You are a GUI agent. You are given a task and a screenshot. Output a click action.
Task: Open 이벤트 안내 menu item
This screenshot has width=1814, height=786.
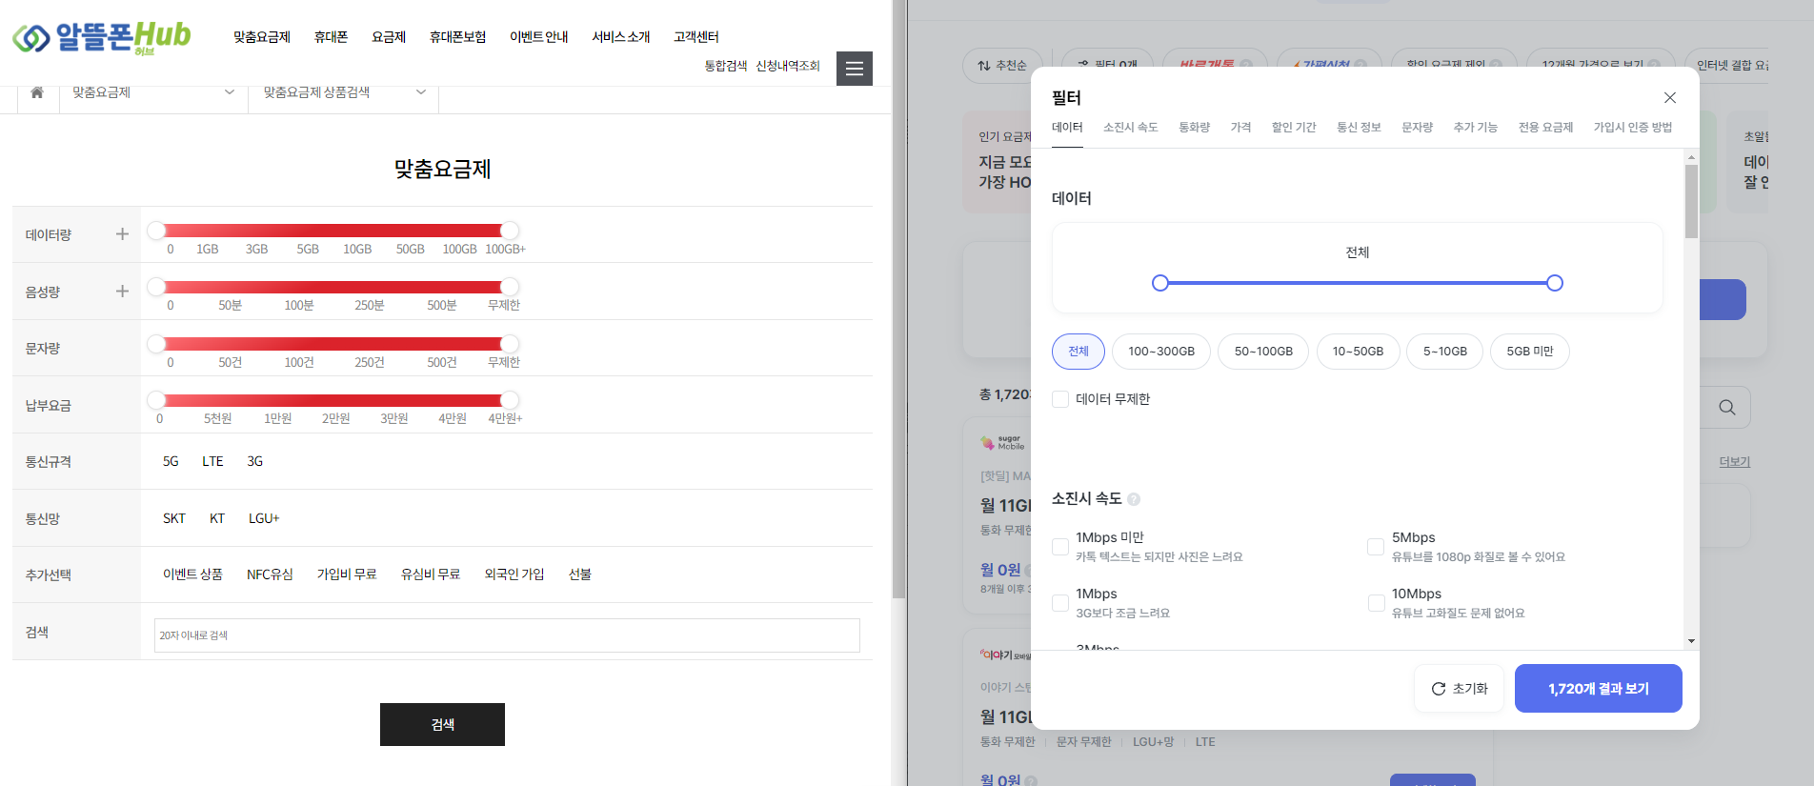(x=539, y=37)
